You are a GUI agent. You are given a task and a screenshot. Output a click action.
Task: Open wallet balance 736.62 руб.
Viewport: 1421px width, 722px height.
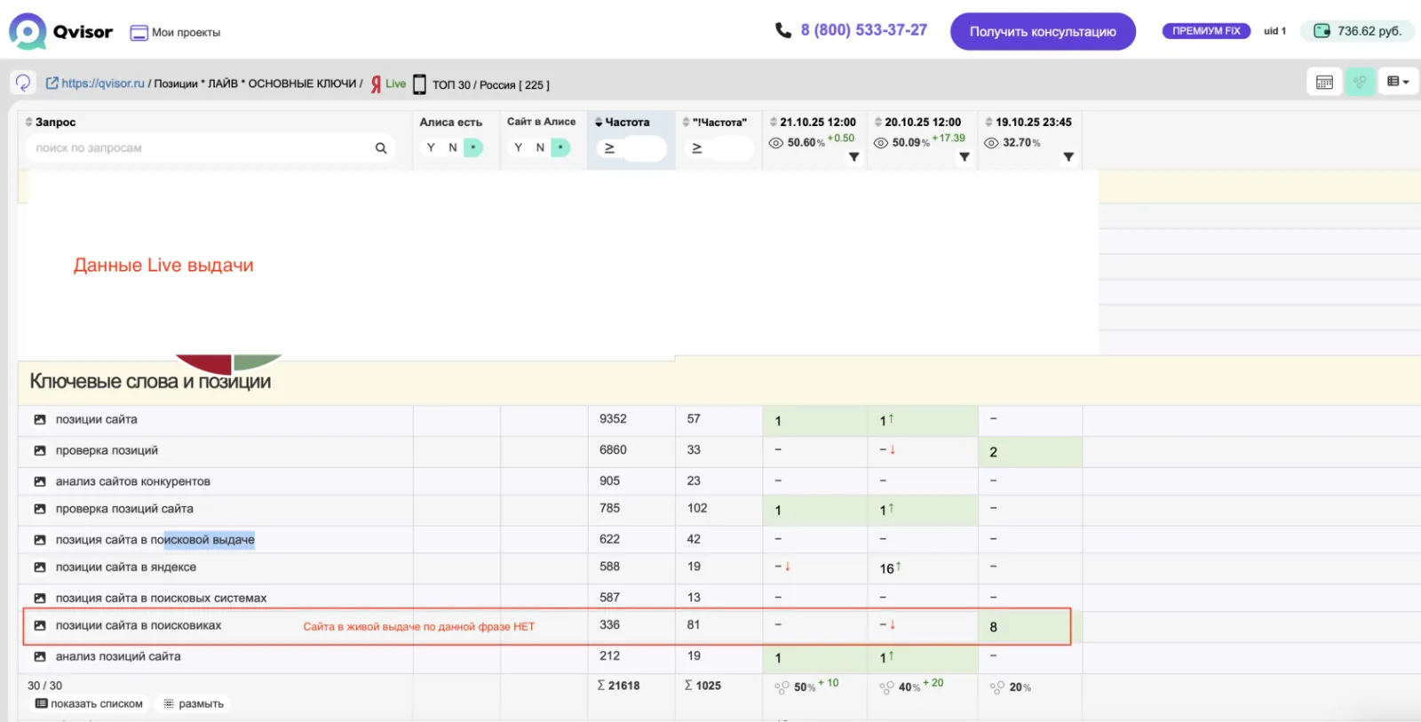pos(1357,30)
